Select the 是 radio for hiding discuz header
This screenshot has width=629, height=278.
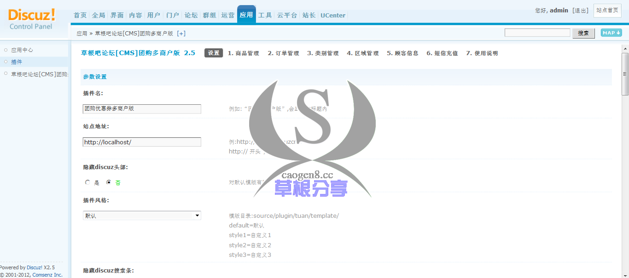(x=88, y=182)
